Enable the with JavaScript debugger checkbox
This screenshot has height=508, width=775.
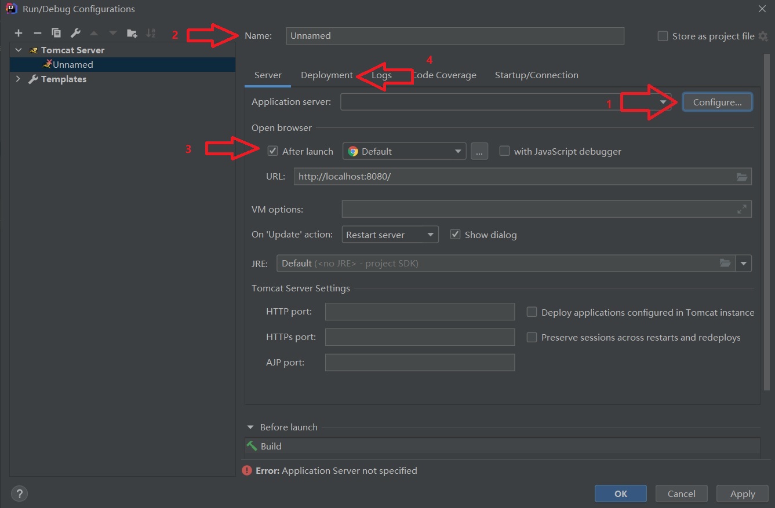pos(504,151)
